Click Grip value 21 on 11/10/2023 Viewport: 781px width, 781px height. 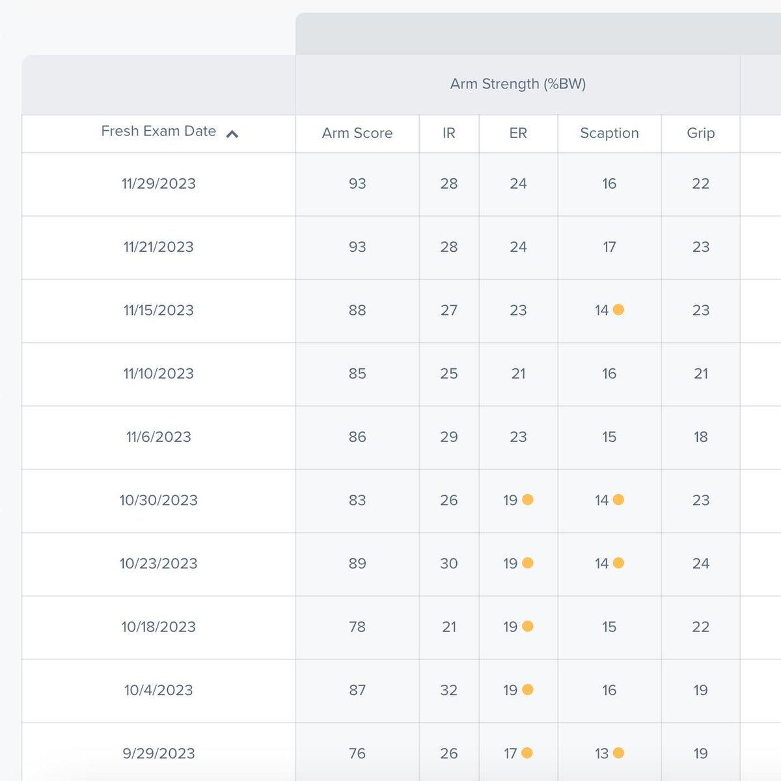pyautogui.click(x=701, y=374)
